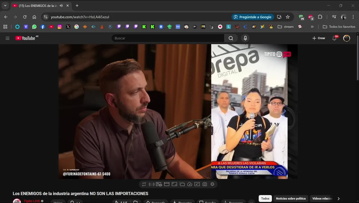Viewport: 359px width, 203px height.
Task: Go back to previous page
Action: tap(6, 17)
